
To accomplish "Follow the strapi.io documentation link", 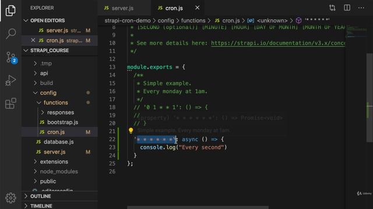I will 277,43.
